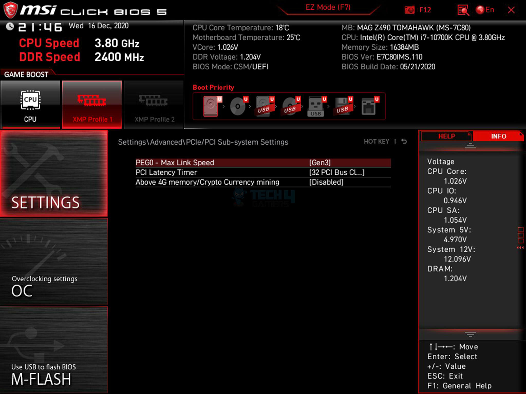This screenshot has width=526, height=394.
Task: Switch to the HELP tab
Action: (446, 136)
